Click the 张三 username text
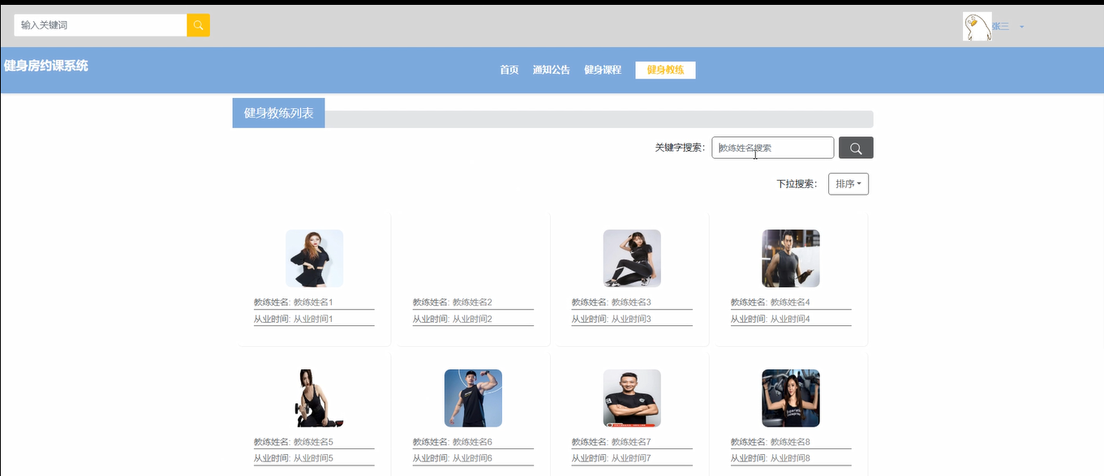1104x476 pixels. [x=1001, y=27]
